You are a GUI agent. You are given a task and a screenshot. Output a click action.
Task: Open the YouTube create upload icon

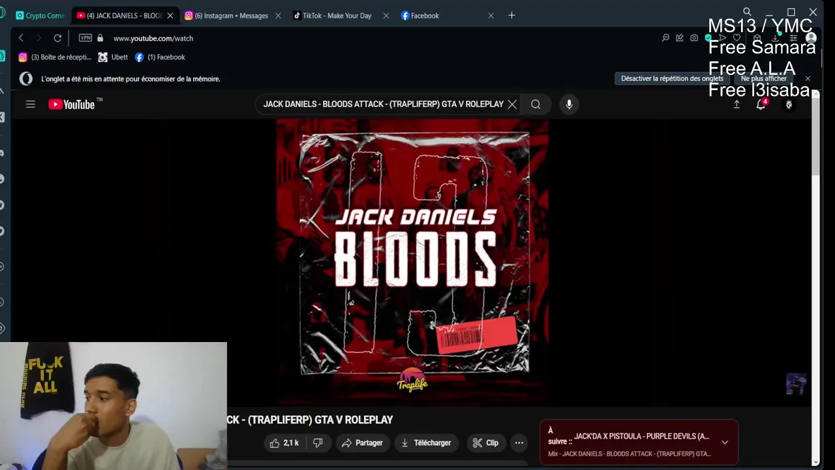tap(736, 104)
